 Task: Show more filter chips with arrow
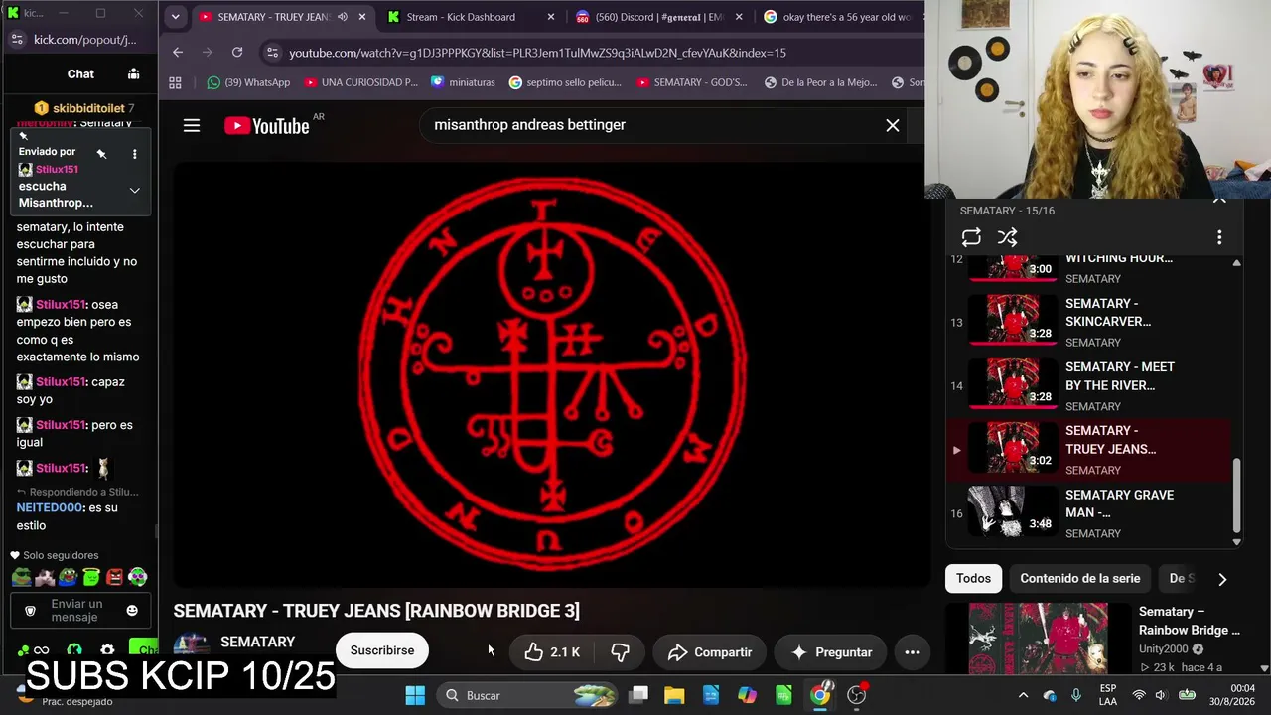click(1222, 579)
